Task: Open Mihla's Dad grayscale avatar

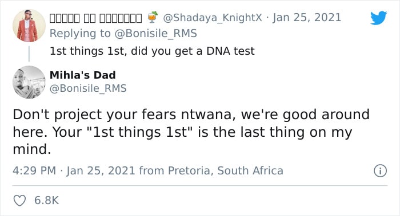Action: [x=29, y=82]
